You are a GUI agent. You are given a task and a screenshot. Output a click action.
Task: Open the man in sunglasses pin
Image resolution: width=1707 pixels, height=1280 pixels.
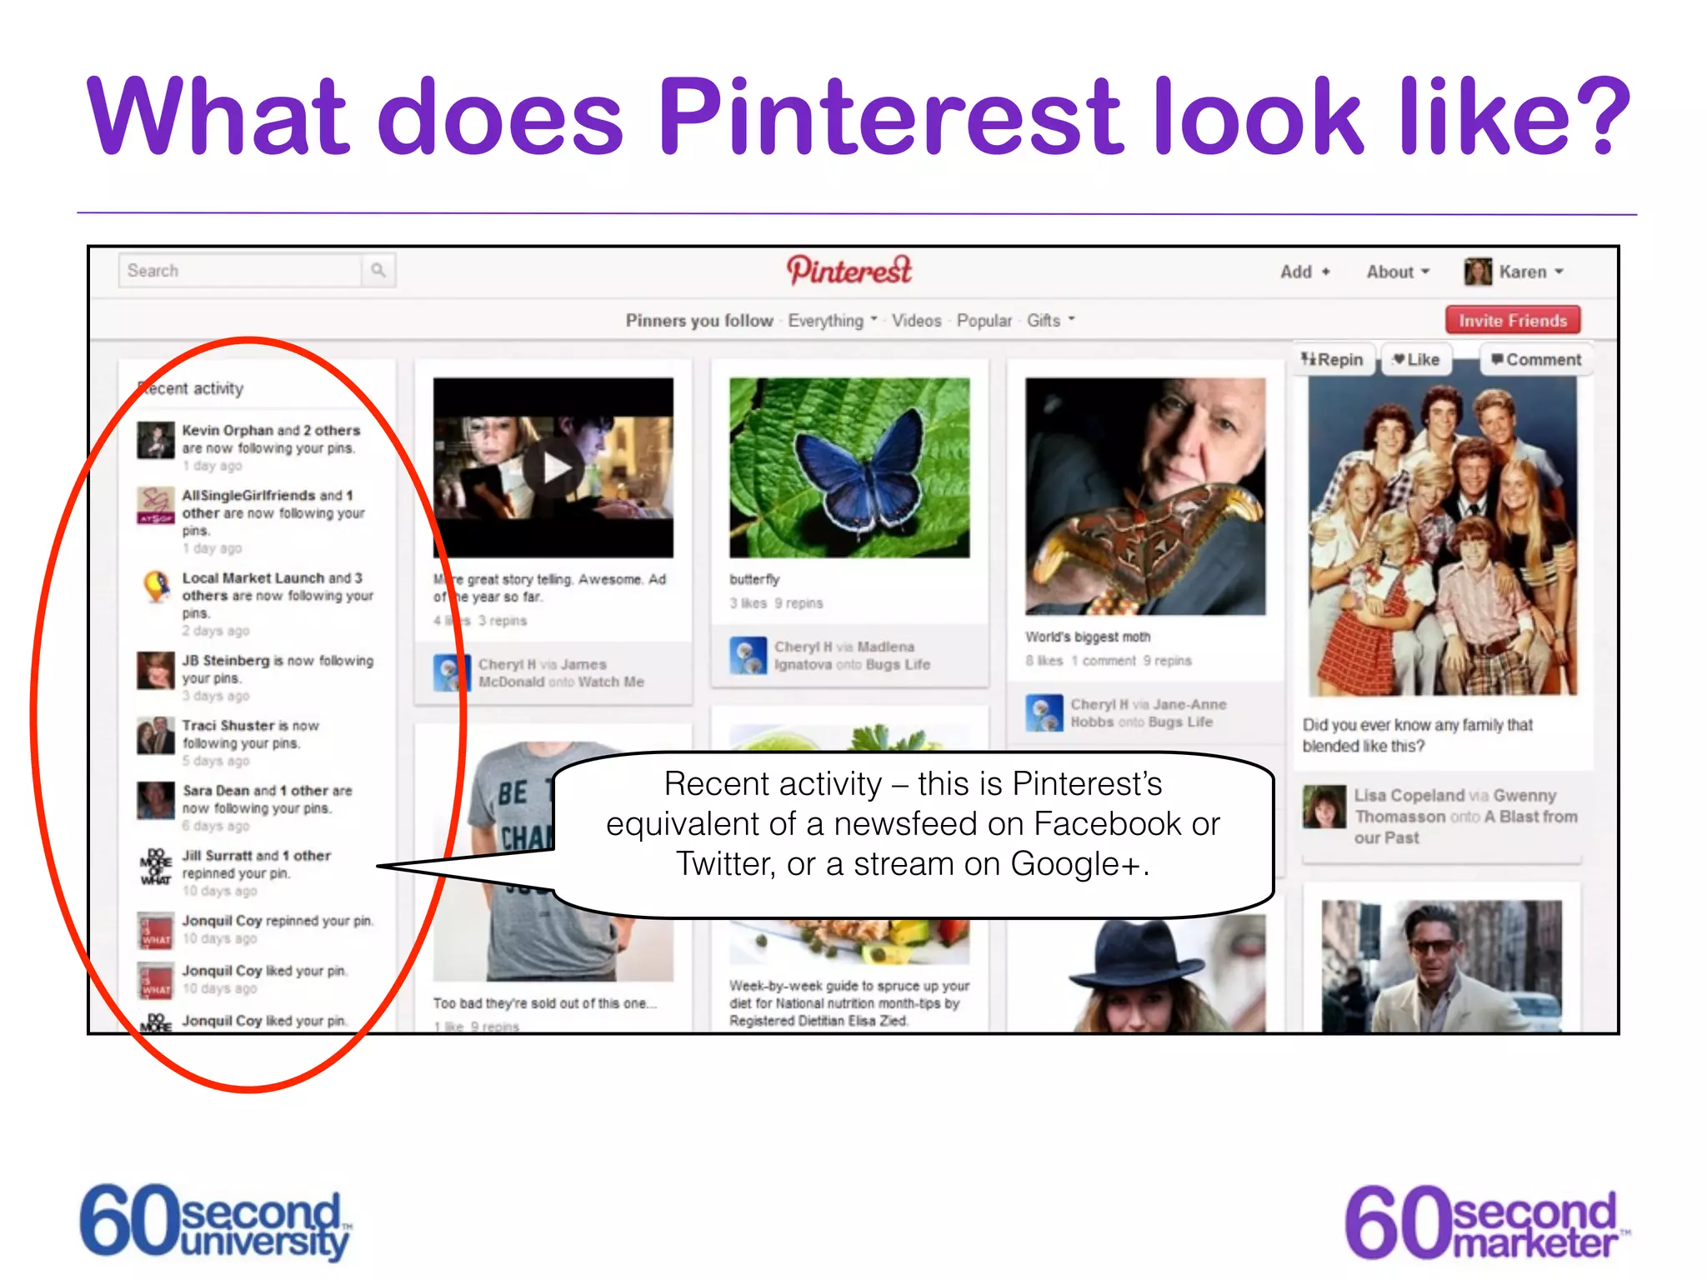[1442, 967]
